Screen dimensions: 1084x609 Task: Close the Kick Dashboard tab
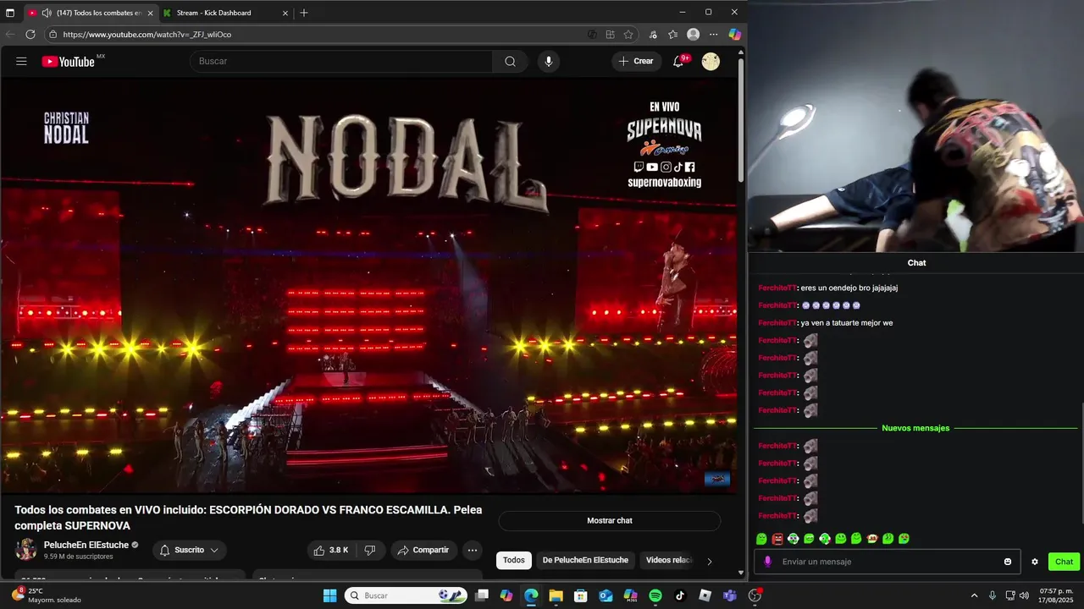[285, 13]
